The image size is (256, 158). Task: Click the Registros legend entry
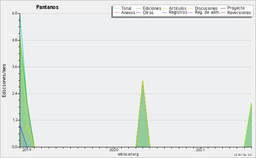point(178,12)
